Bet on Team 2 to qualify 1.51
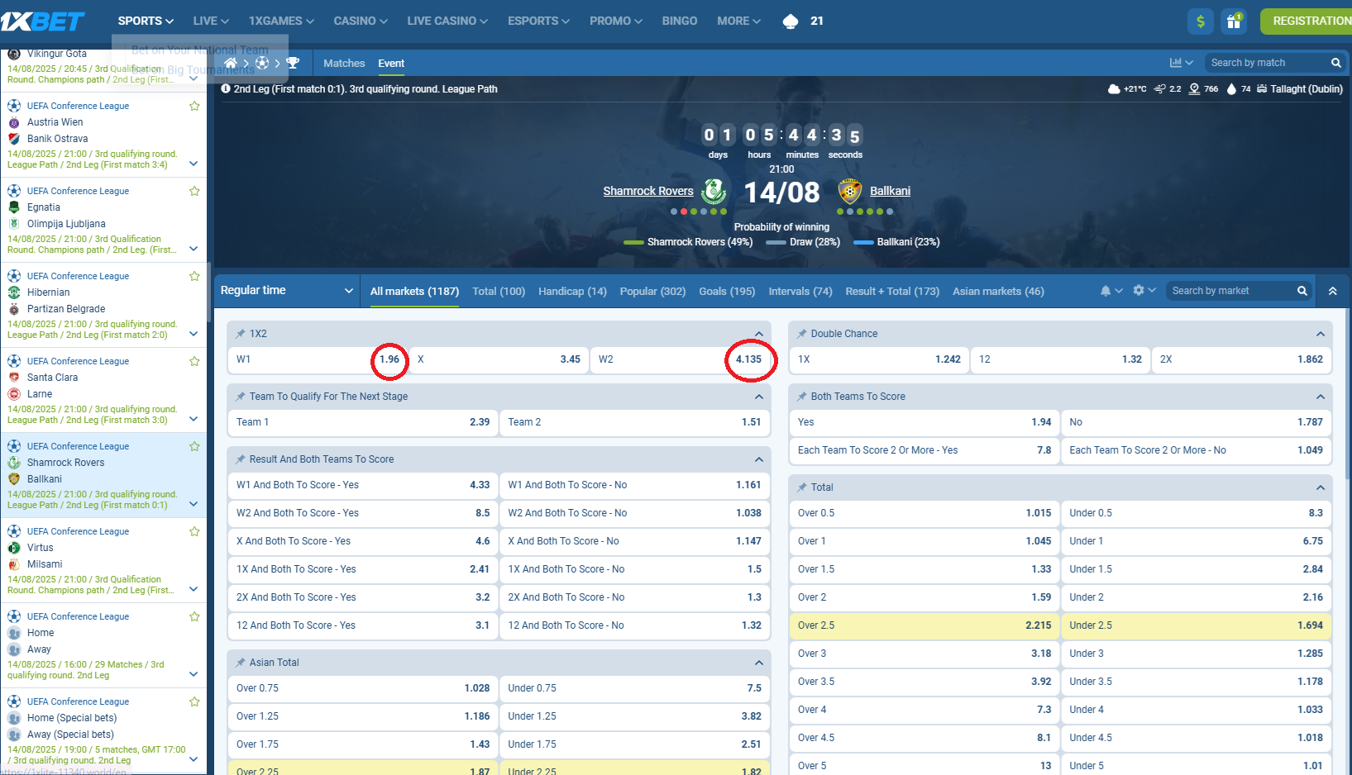The image size is (1352, 775). (x=634, y=422)
